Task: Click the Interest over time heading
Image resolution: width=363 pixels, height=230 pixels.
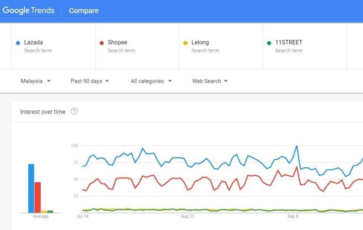Action: [x=43, y=112]
